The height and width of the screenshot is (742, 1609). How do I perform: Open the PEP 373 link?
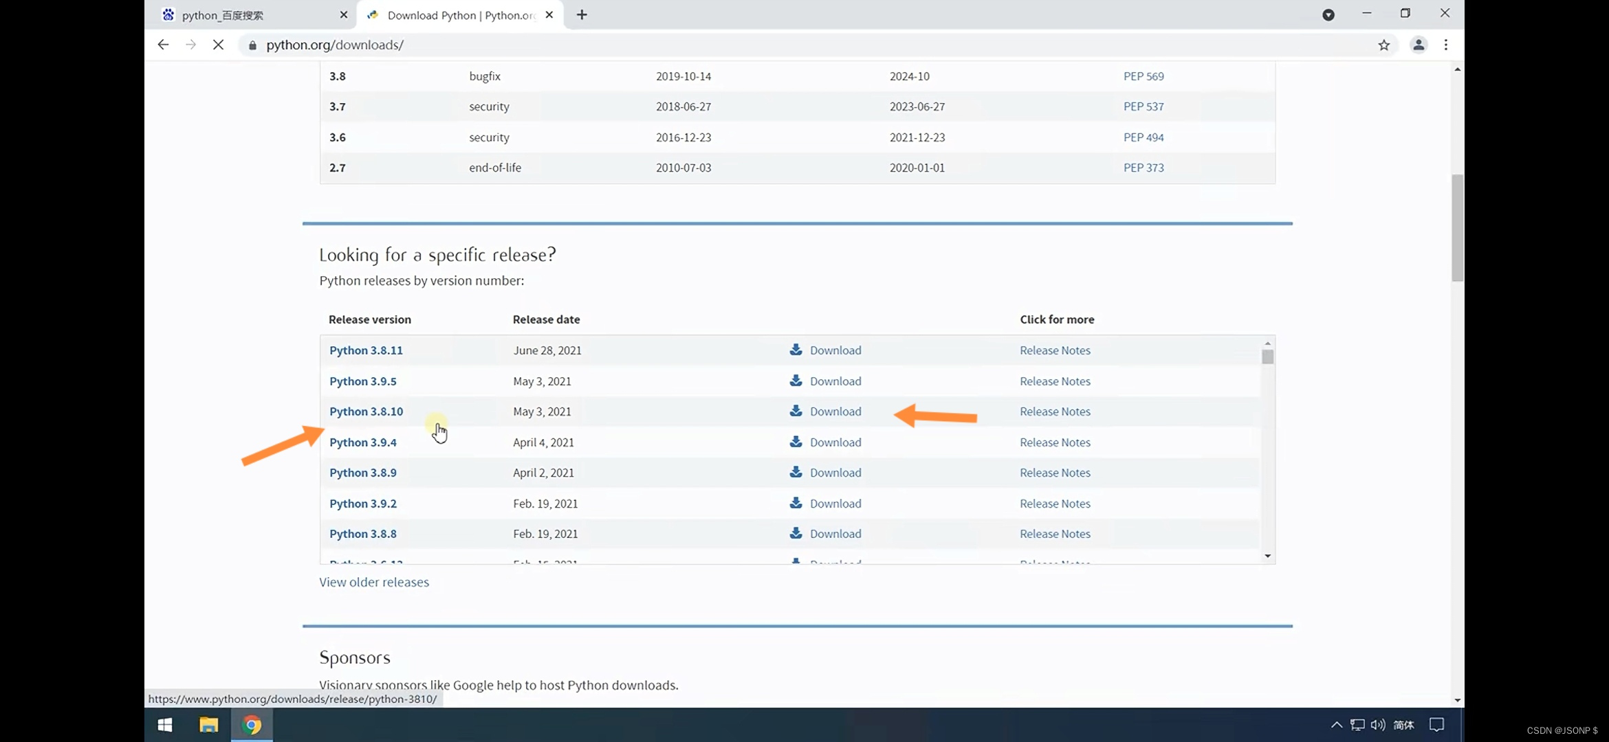(1143, 168)
